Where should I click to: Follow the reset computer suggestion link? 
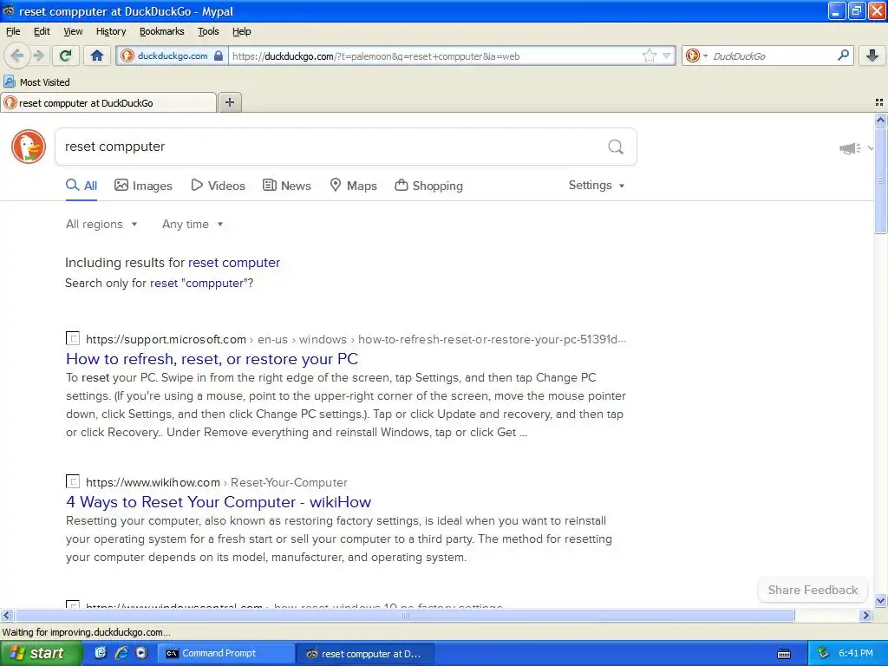coord(234,263)
